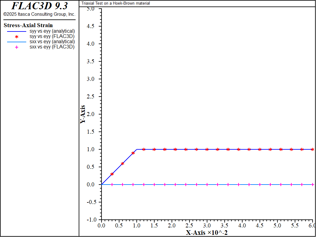Click the magenta plus data point at x-value 3.0

click(207, 185)
